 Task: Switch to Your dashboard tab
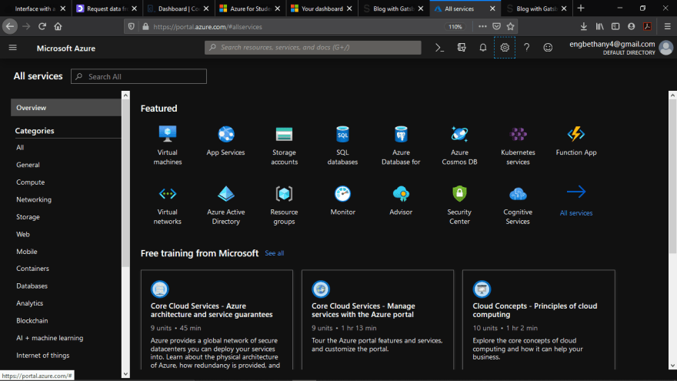click(322, 8)
